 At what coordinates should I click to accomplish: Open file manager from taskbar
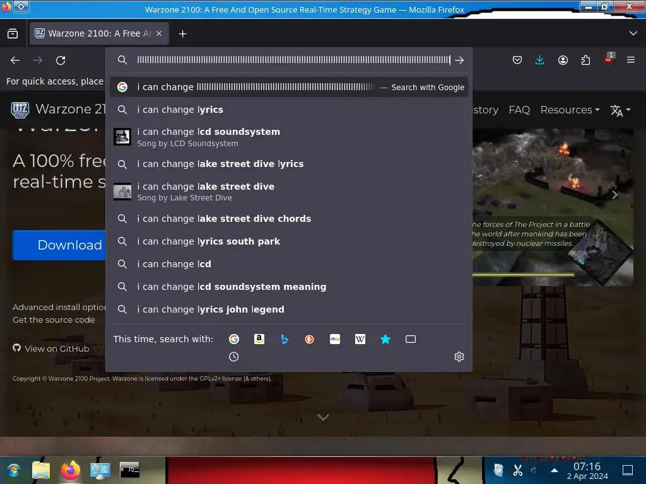coord(41,470)
